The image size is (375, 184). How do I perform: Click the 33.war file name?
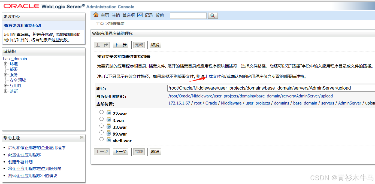pos(120,127)
